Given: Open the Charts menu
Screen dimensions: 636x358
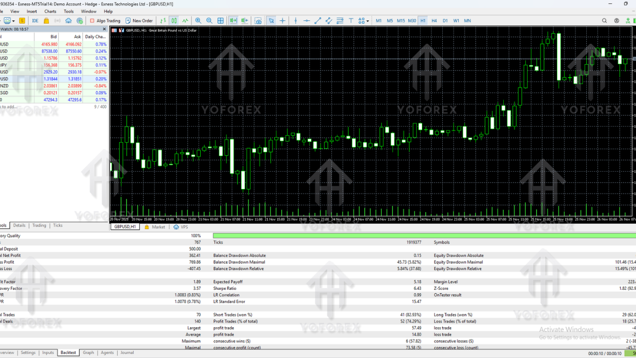Looking at the screenshot, I should pyautogui.click(x=51, y=11).
